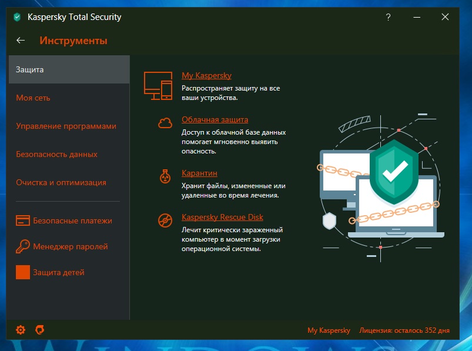Open the Kaspersky Rescue Disk link

tap(222, 217)
